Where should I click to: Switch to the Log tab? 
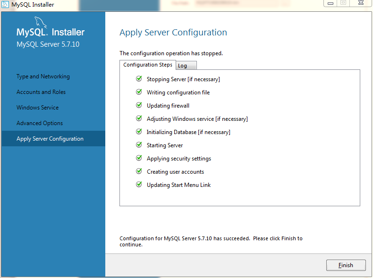(183, 66)
